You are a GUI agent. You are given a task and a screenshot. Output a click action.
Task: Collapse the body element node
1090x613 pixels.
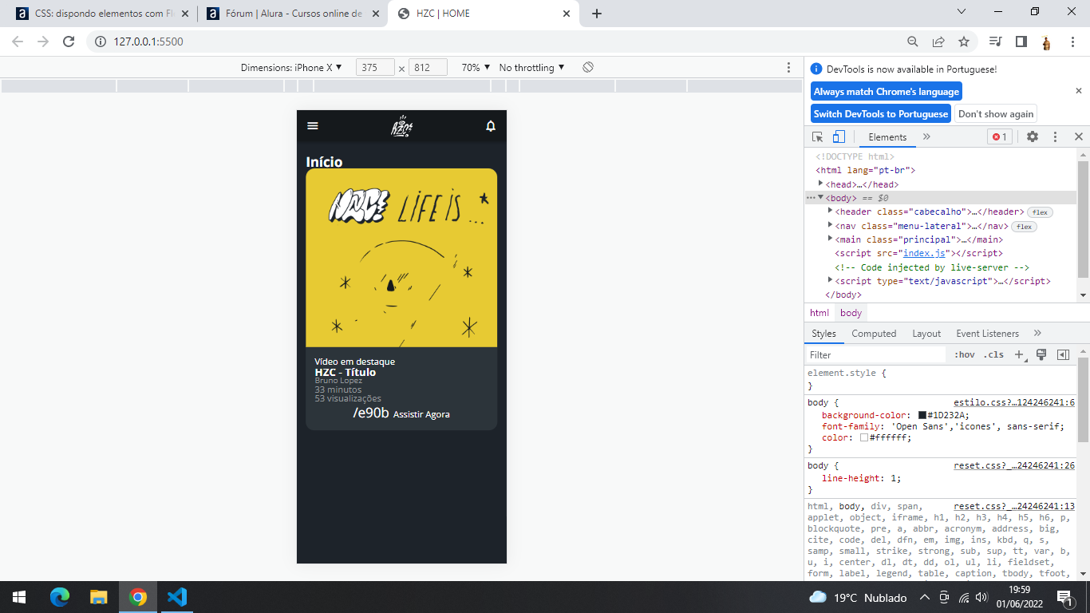pos(821,197)
